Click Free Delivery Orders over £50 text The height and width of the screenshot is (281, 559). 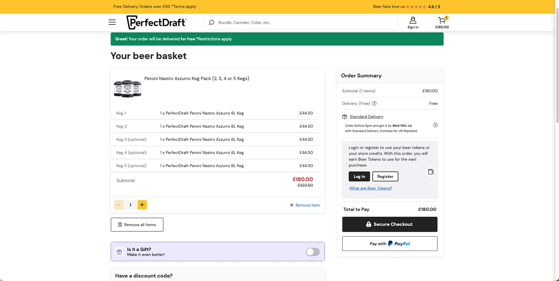(155, 7)
